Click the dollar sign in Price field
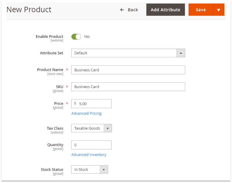The height and width of the screenshot is (183, 232). click(75, 103)
